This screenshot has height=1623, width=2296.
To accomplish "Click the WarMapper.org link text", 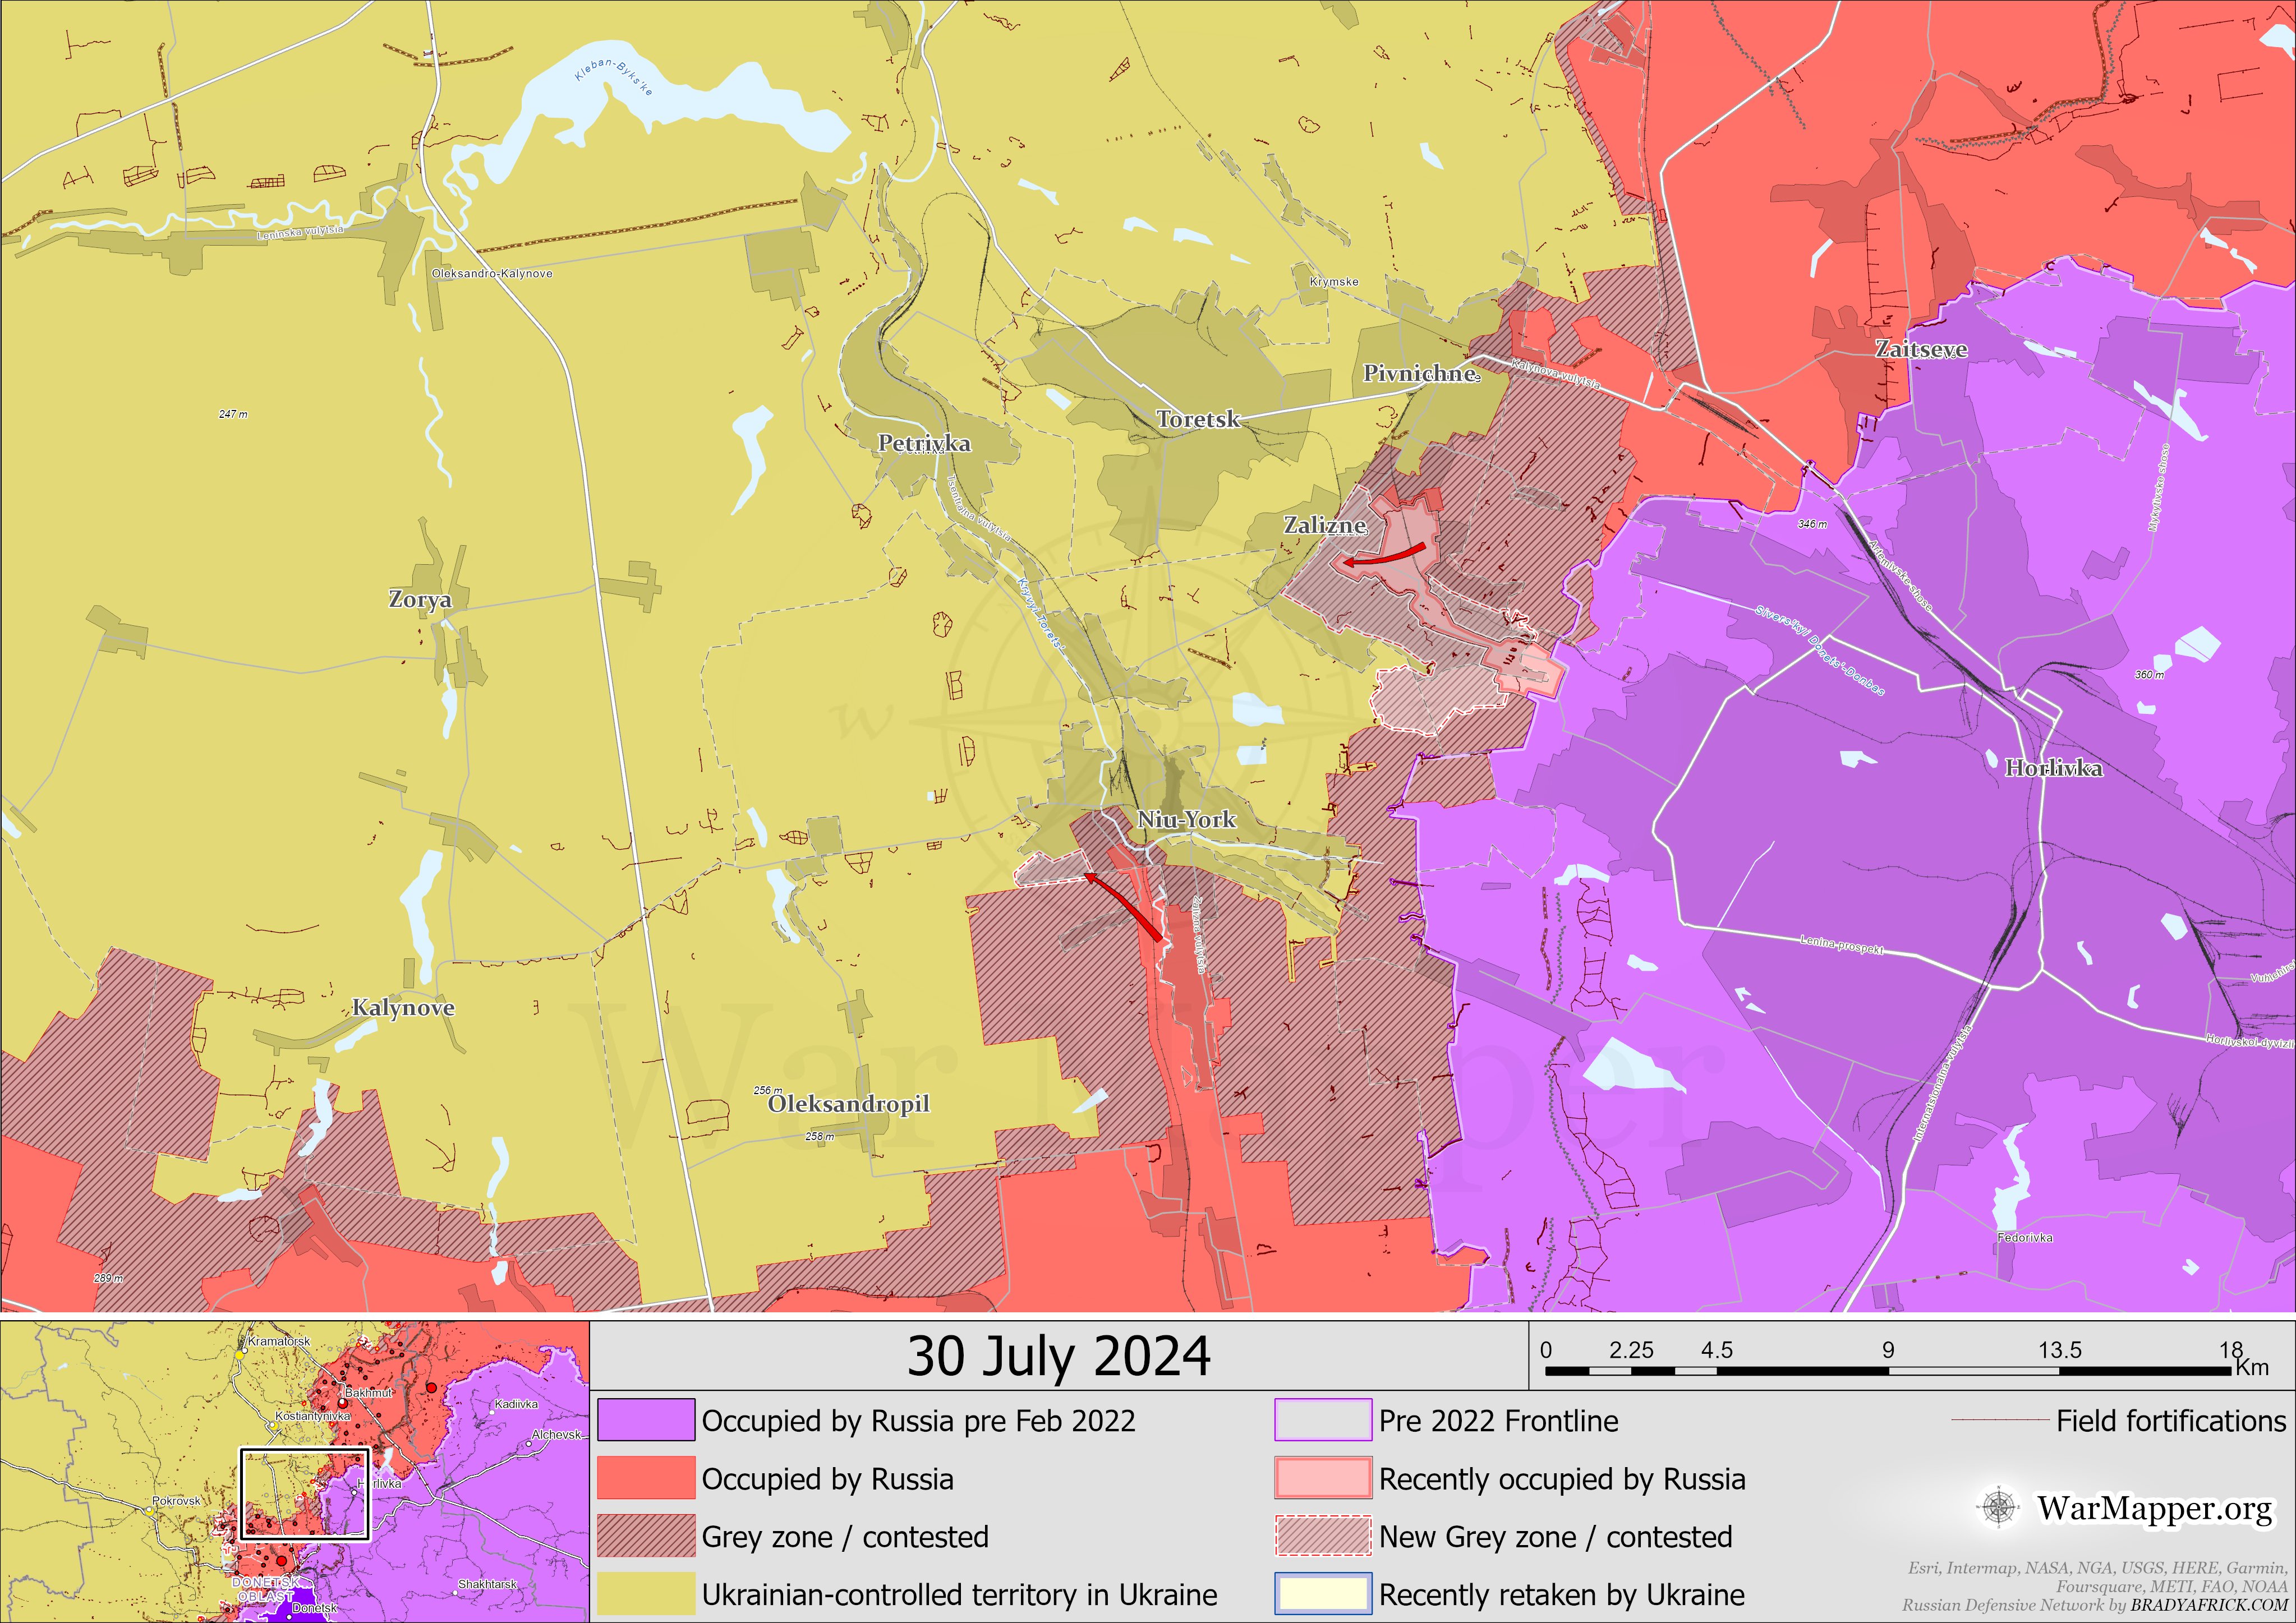I will click(x=2155, y=1508).
